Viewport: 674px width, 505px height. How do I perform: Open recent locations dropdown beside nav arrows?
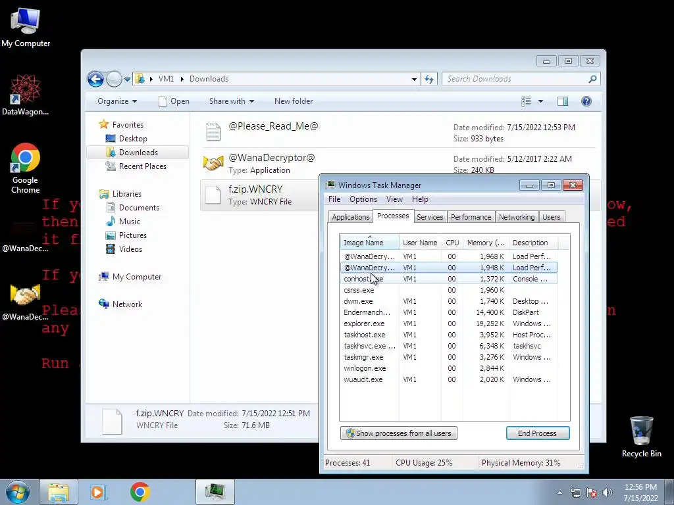pos(127,80)
